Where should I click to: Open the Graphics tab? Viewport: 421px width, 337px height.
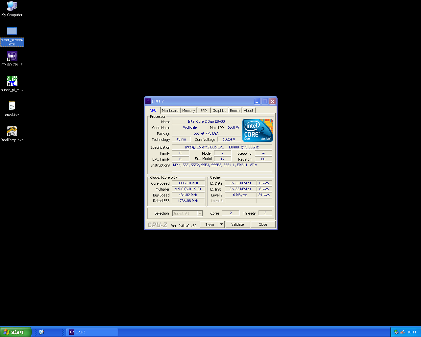(219, 111)
